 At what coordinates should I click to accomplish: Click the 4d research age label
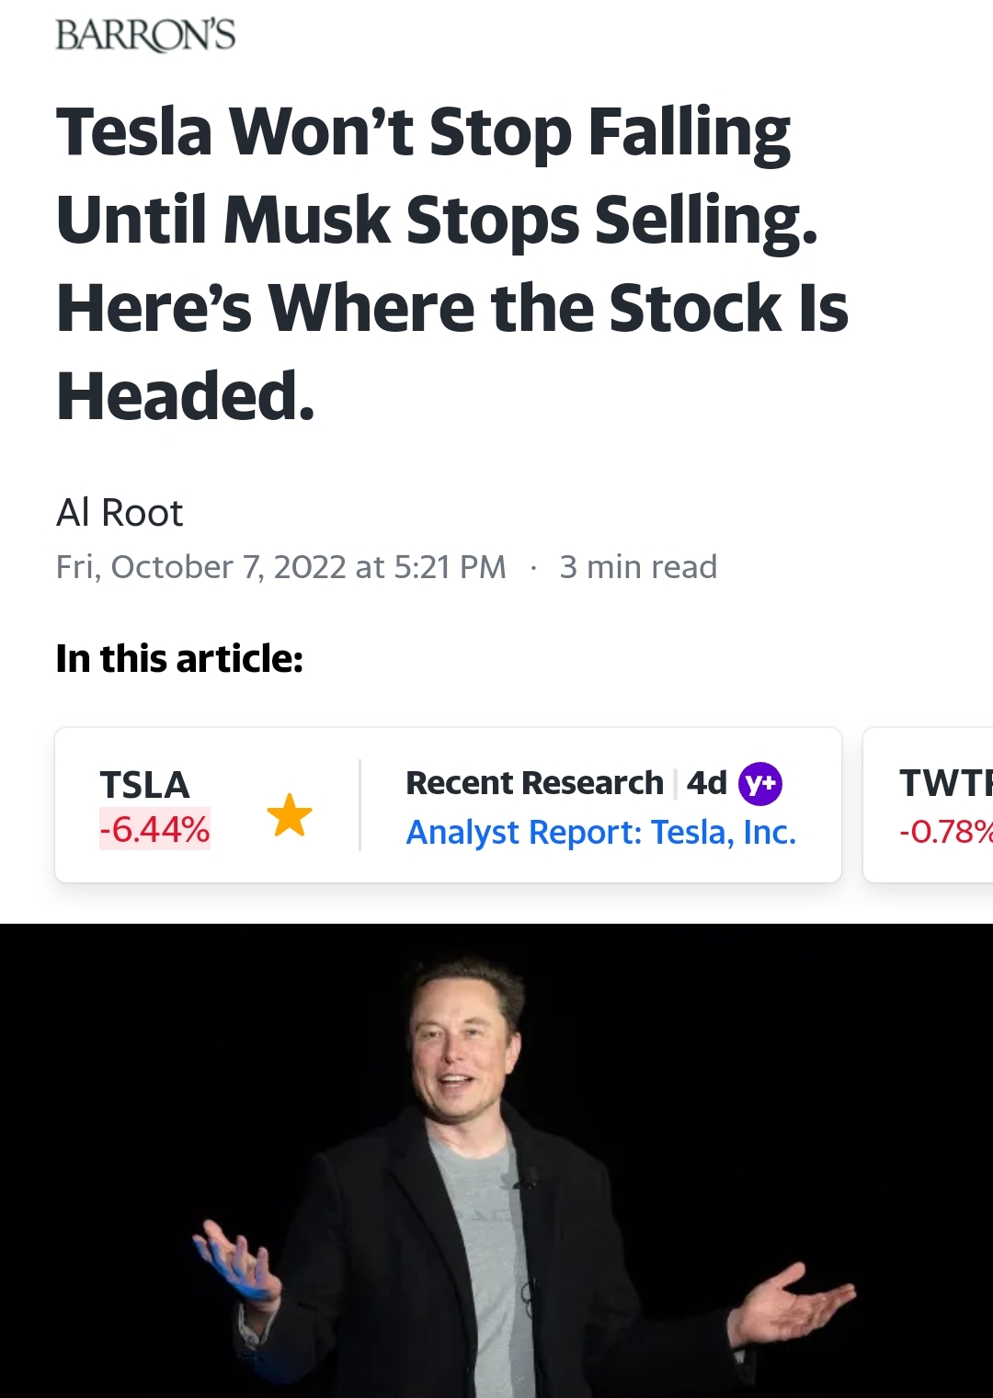(706, 783)
